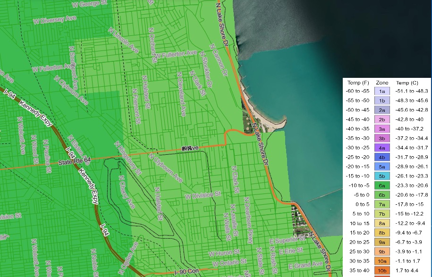Select the 4b blue zone swatch
Screen dimensions: 432x277
[382, 157]
